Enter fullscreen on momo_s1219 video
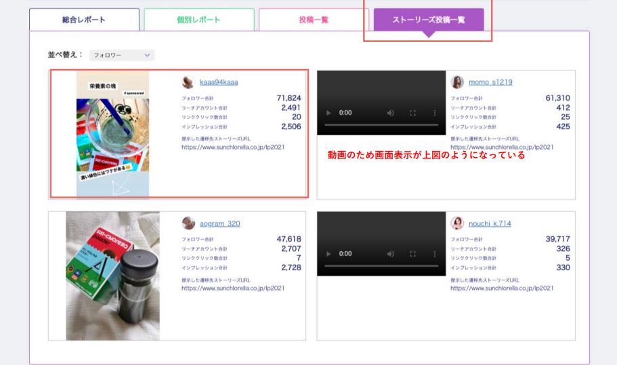 point(412,113)
